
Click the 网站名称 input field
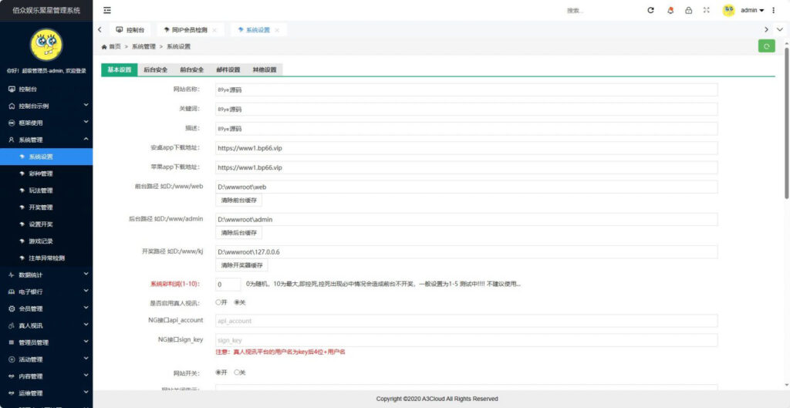[x=466, y=89]
